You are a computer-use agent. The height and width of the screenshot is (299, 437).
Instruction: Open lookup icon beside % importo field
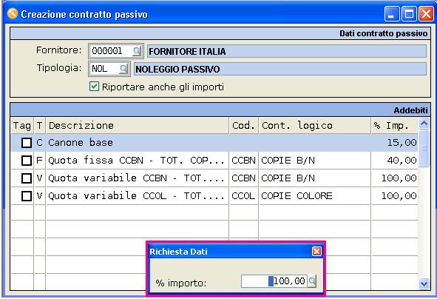pos(312,281)
